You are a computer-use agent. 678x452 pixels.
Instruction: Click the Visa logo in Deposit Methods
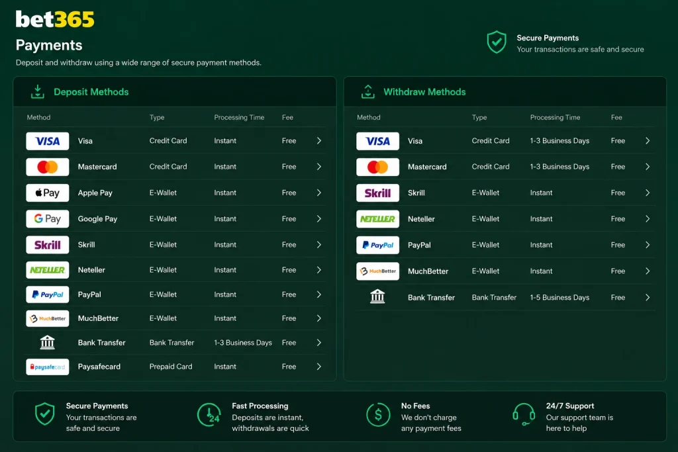48,142
